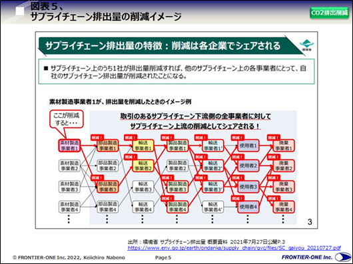353x264 pixels.
Task: Select the 輸送事業者2' light blue box
Action: click(212, 166)
